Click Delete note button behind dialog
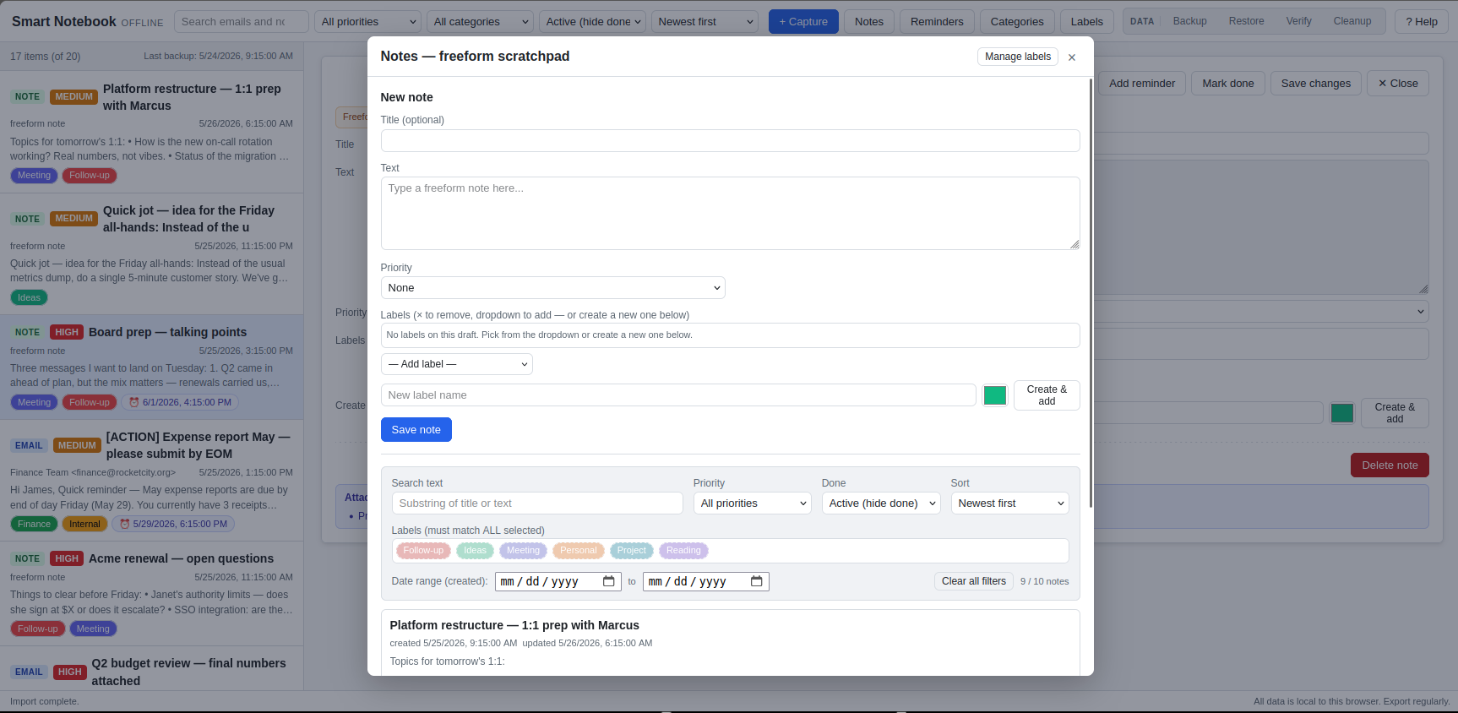The height and width of the screenshot is (713, 1458). [1390, 465]
